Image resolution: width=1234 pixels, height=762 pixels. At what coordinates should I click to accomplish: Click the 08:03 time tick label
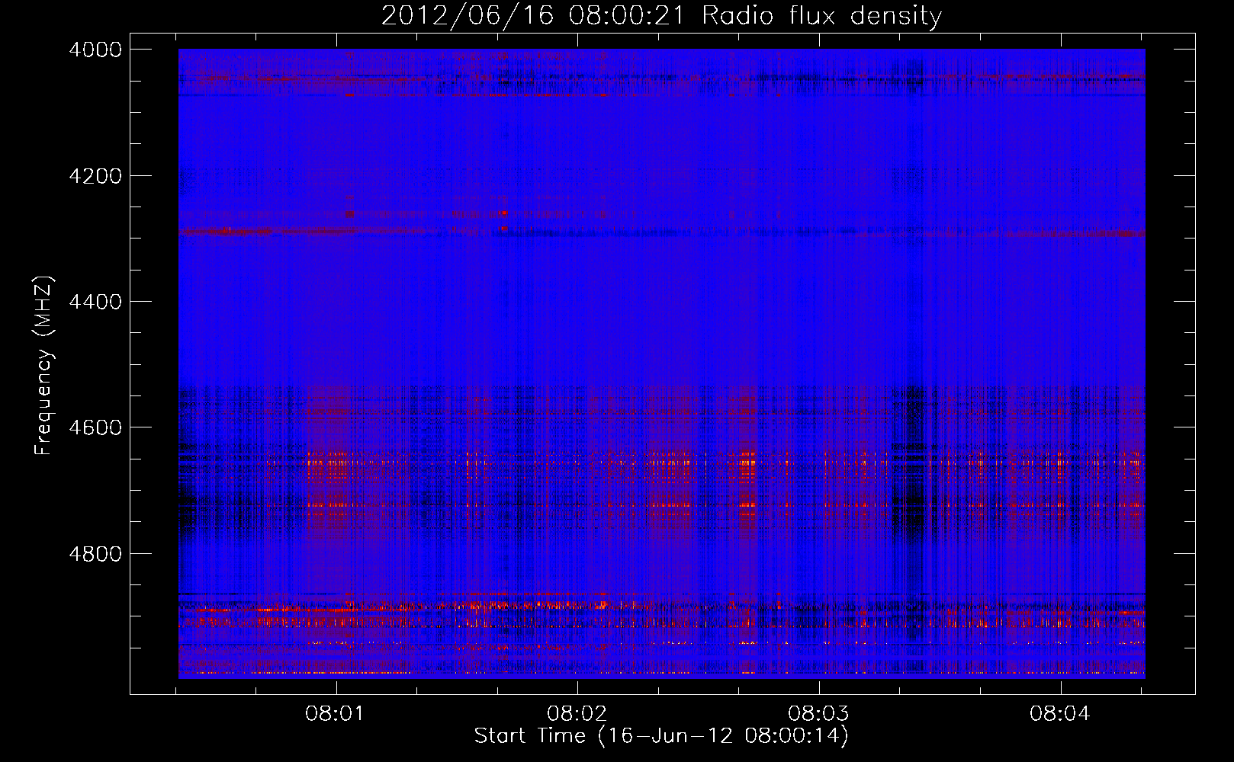[819, 714]
